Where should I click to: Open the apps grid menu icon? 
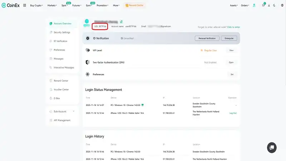pyautogui.click(x=25, y=5)
